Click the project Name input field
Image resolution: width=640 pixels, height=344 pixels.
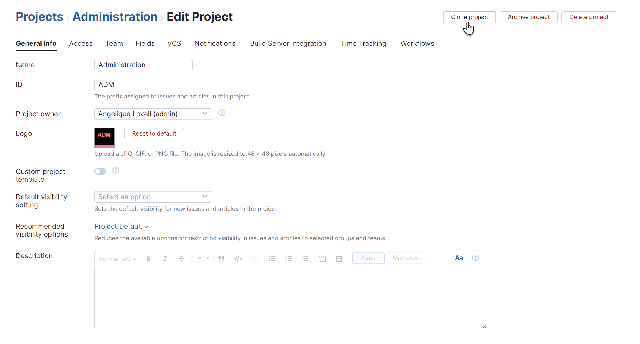click(143, 65)
